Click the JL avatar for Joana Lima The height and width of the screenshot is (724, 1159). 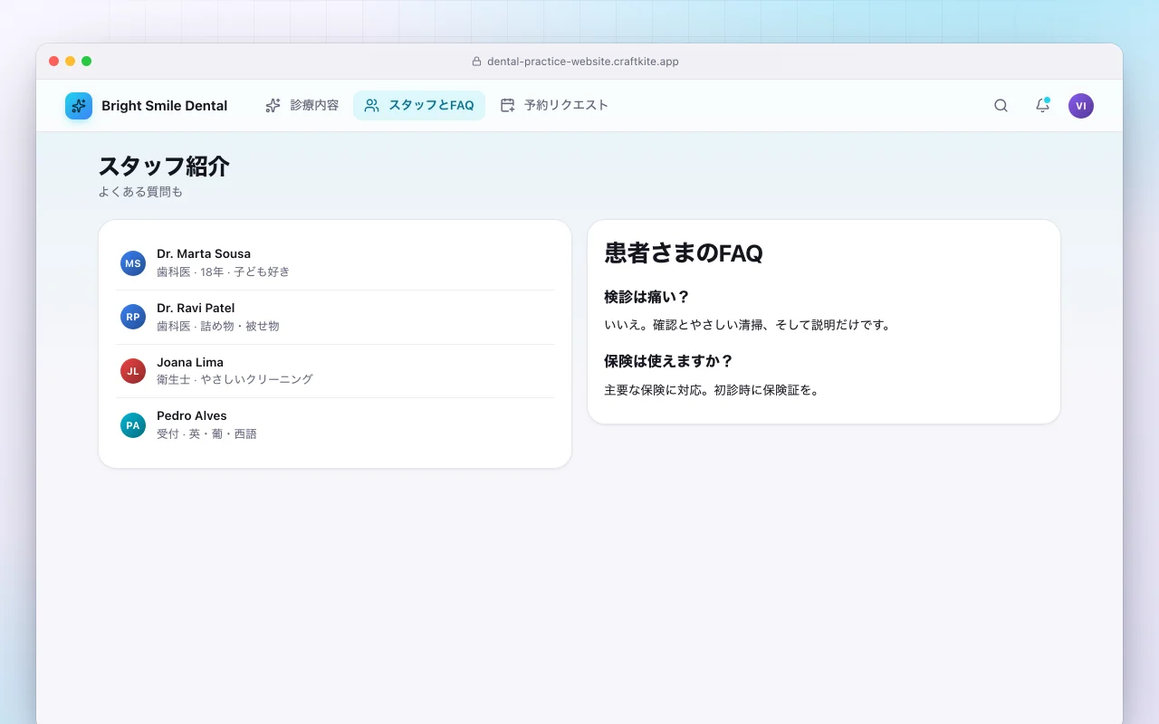(x=133, y=371)
